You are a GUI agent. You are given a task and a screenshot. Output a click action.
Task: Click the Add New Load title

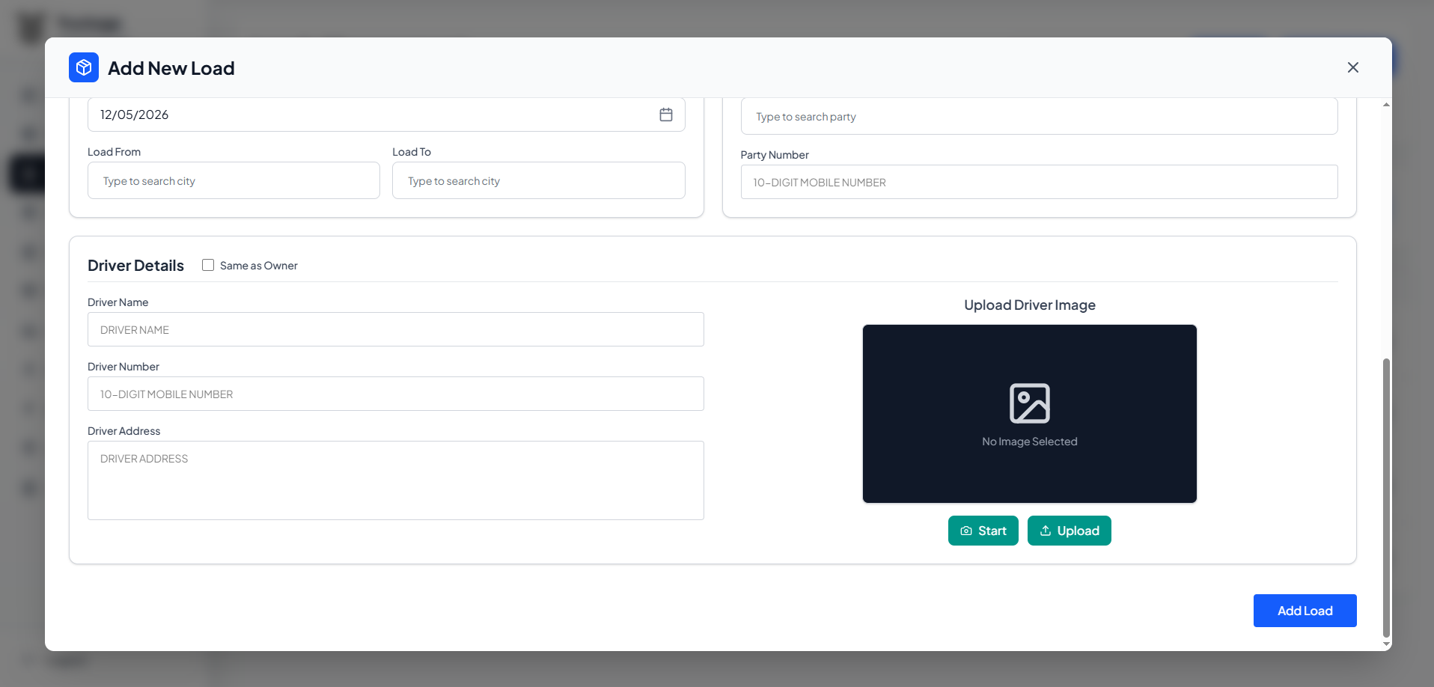point(171,68)
